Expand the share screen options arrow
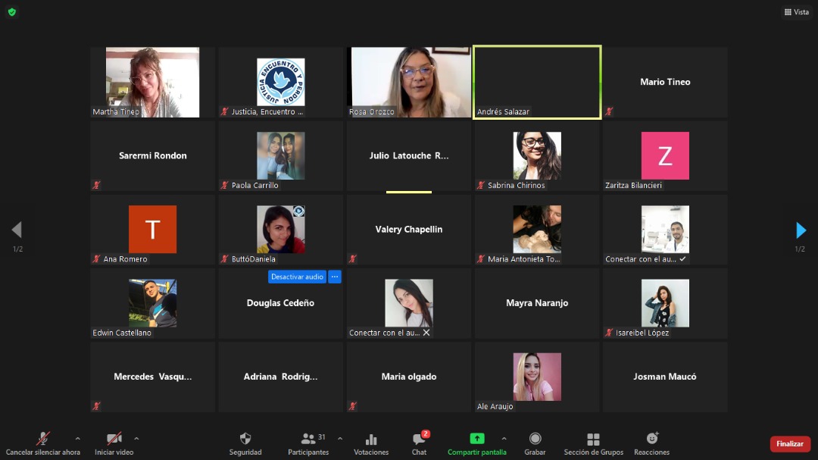The width and height of the screenshot is (818, 460). 504,439
